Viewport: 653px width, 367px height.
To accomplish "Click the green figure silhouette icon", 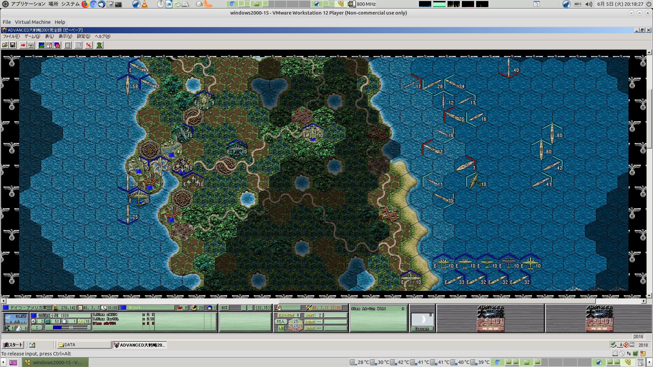I will tap(99, 45).
